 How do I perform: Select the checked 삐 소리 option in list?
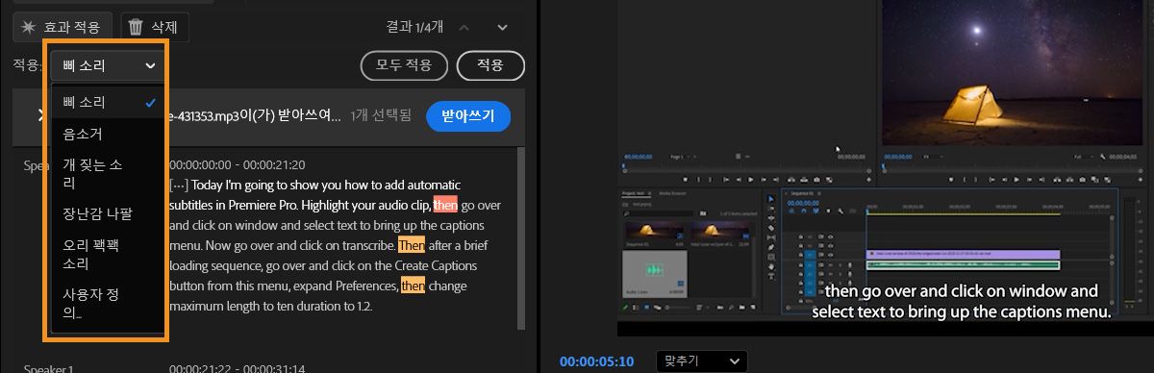tap(107, 102)
